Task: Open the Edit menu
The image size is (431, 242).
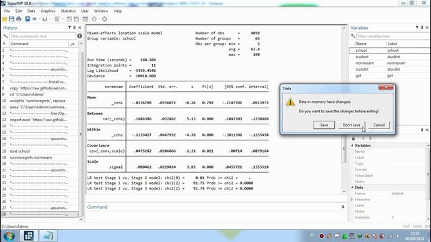Action: 18,11
